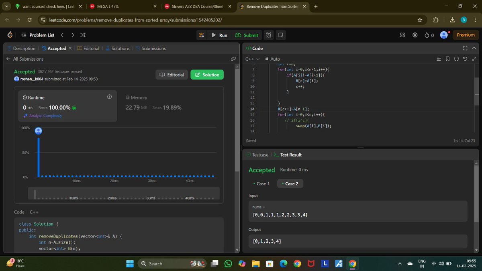The image size is (482, 271).
Task: Switch to the Testcase tab
Action: point(257,155)
